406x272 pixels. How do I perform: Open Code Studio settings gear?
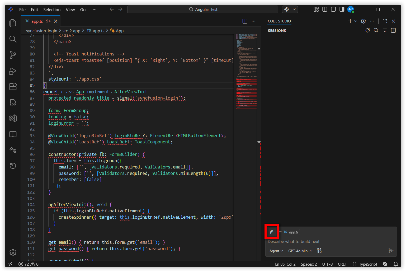point(363,21)
